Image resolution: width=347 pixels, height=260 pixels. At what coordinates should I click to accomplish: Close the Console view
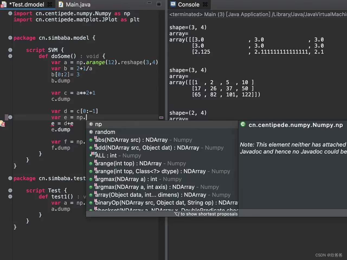click(x=205, y=4)
